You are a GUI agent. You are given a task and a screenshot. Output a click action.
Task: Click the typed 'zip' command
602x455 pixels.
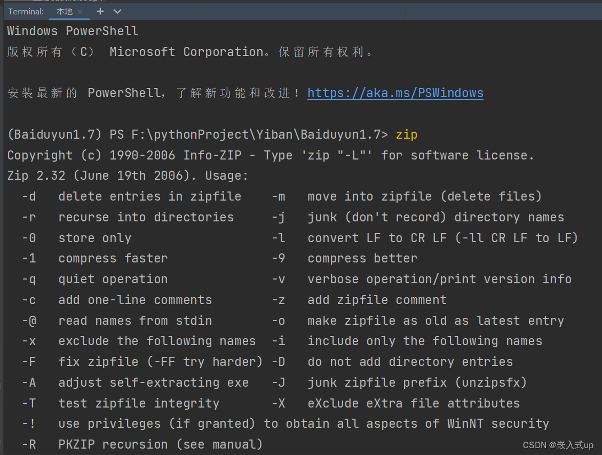click(407, 134)
